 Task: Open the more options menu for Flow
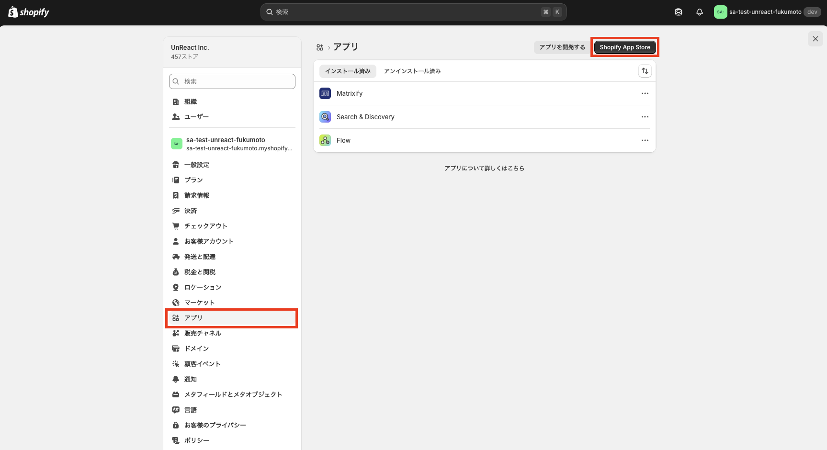(645, 140)
